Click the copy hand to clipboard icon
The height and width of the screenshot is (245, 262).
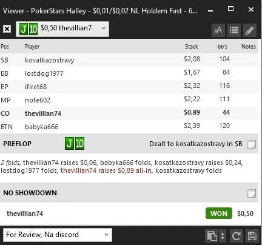(x=212, y=236)
